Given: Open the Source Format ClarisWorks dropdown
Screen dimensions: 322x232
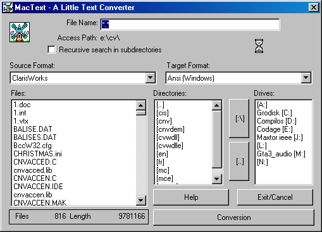Looking at the screenshot, I should (x=151, y=78).
